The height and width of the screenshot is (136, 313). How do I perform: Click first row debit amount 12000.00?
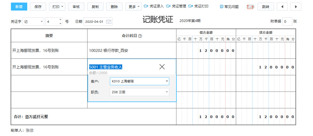(x=206, y=50)
